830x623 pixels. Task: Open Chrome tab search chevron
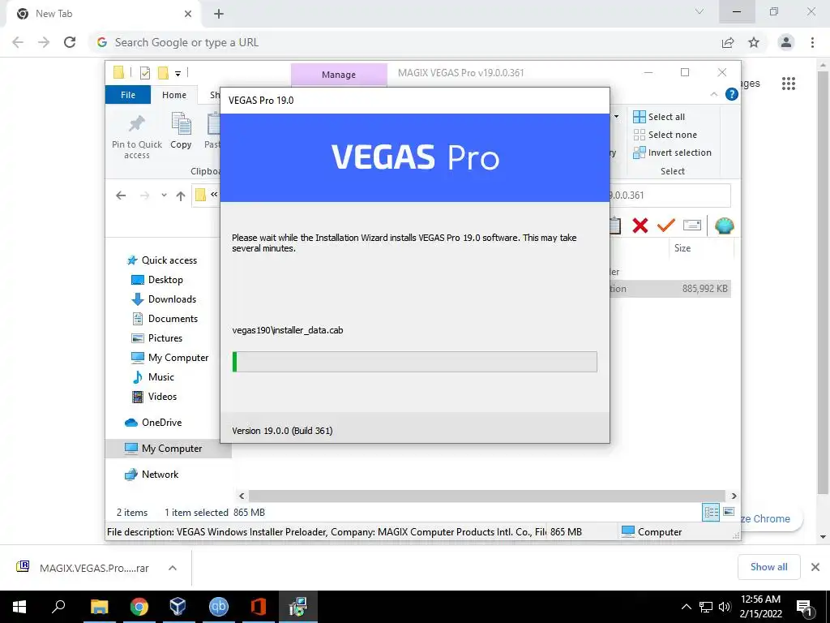click(x=700, y=11)
